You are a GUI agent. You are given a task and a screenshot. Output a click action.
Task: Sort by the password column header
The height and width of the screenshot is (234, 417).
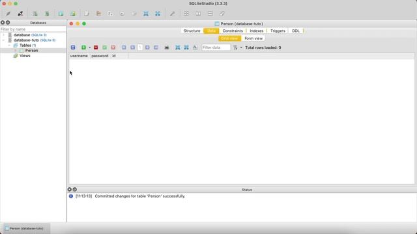pyautogui.click(x=100, y=56)
